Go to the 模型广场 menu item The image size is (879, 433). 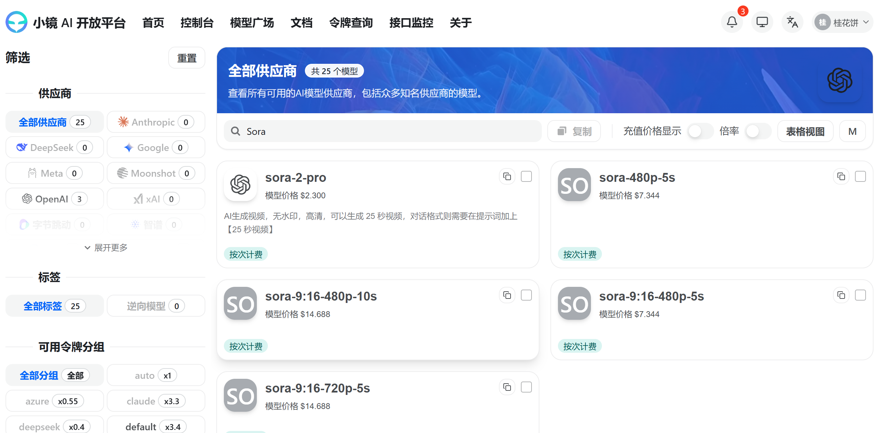click(x=252, y=23)
